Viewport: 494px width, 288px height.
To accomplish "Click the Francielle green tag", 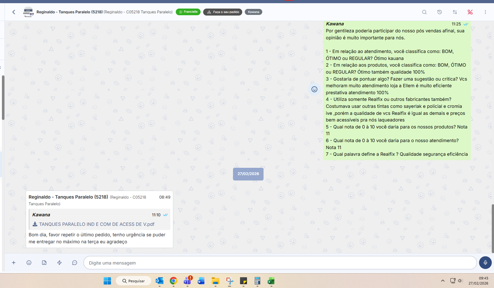I will 188,12.
